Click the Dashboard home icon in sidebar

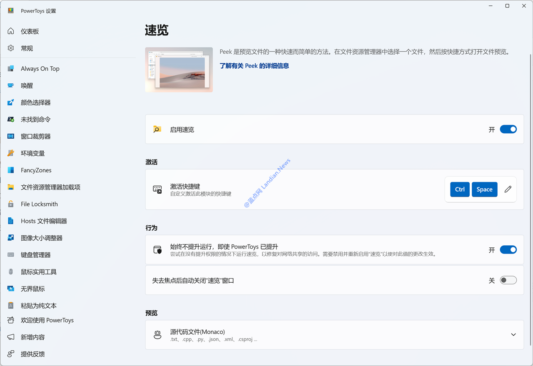11,31
